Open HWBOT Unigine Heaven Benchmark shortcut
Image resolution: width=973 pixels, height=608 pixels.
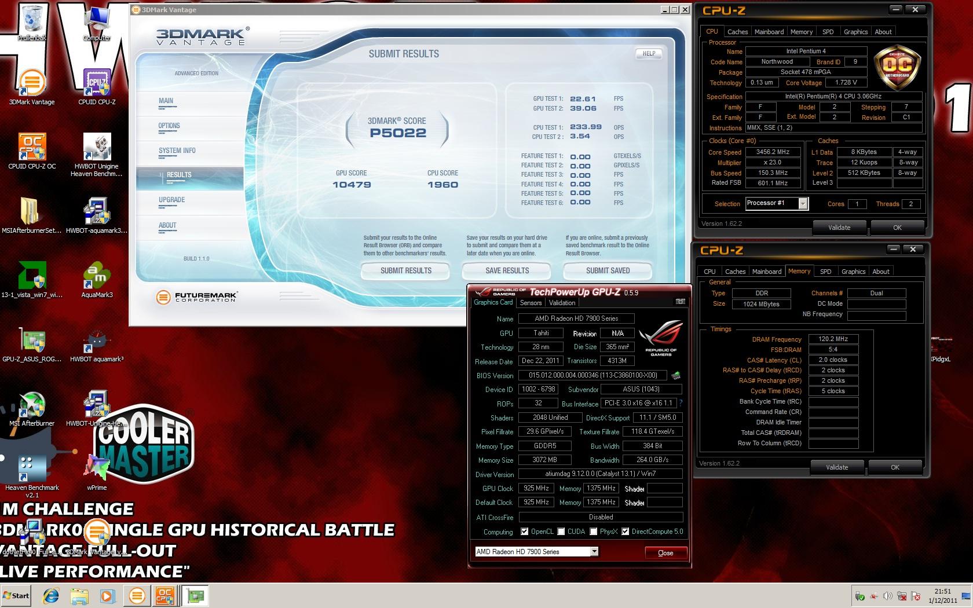tap(97, 155)
